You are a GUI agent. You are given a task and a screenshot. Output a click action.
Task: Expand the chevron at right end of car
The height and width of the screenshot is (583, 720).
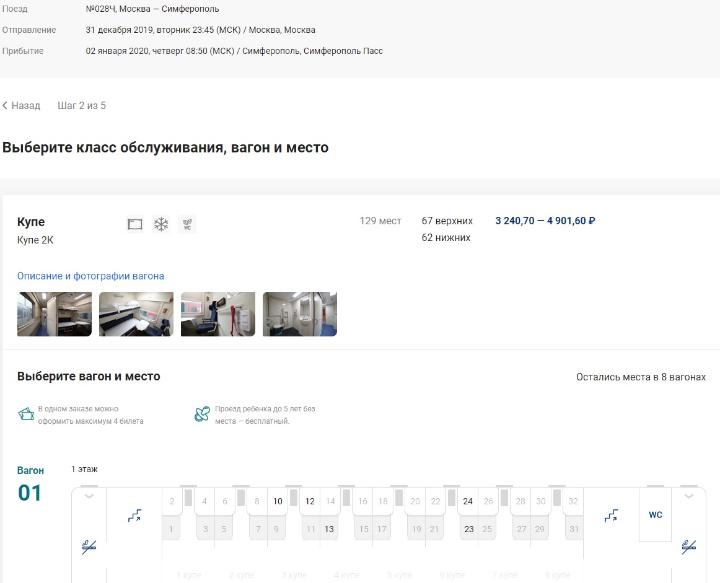689,496
